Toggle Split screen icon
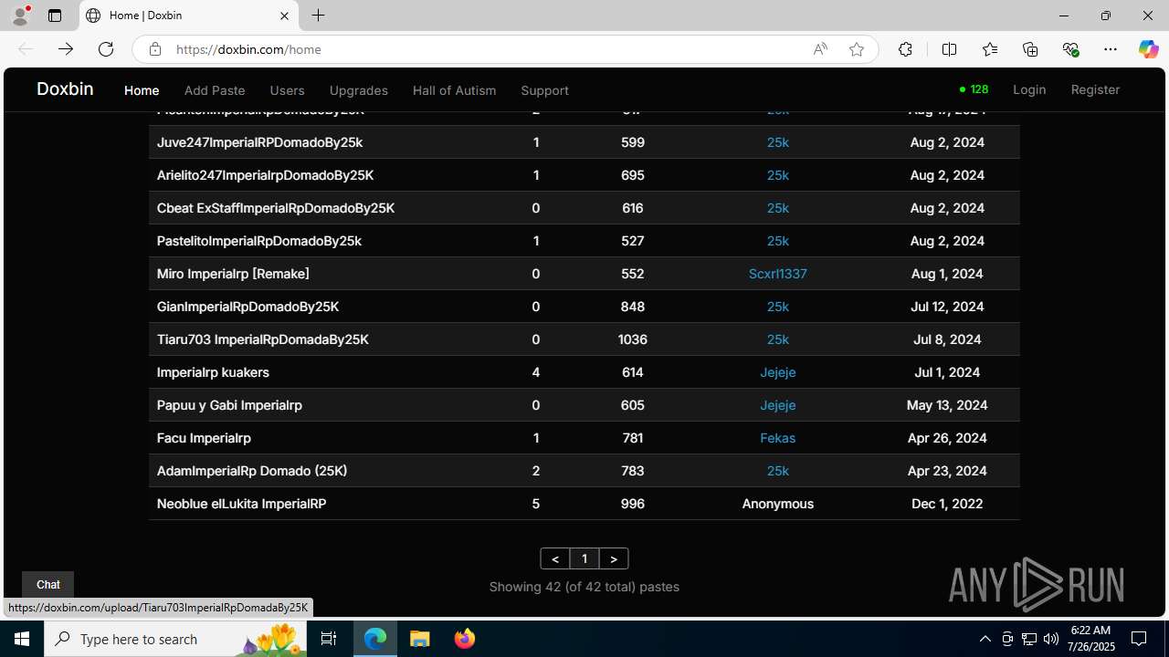Screen dimensions: 1169x657 pos(949,49)
